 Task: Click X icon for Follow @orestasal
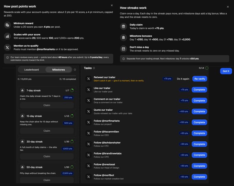click(x=88, y=166)
